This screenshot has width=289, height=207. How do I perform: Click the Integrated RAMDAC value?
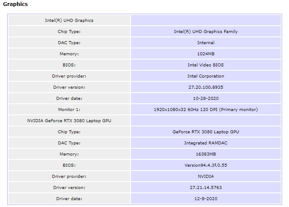tap(206, 143)
